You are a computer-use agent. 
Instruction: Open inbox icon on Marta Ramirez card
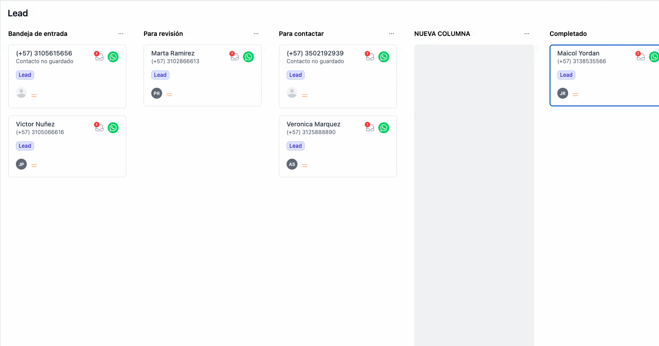pyautogui.click(x=234, y=57)
